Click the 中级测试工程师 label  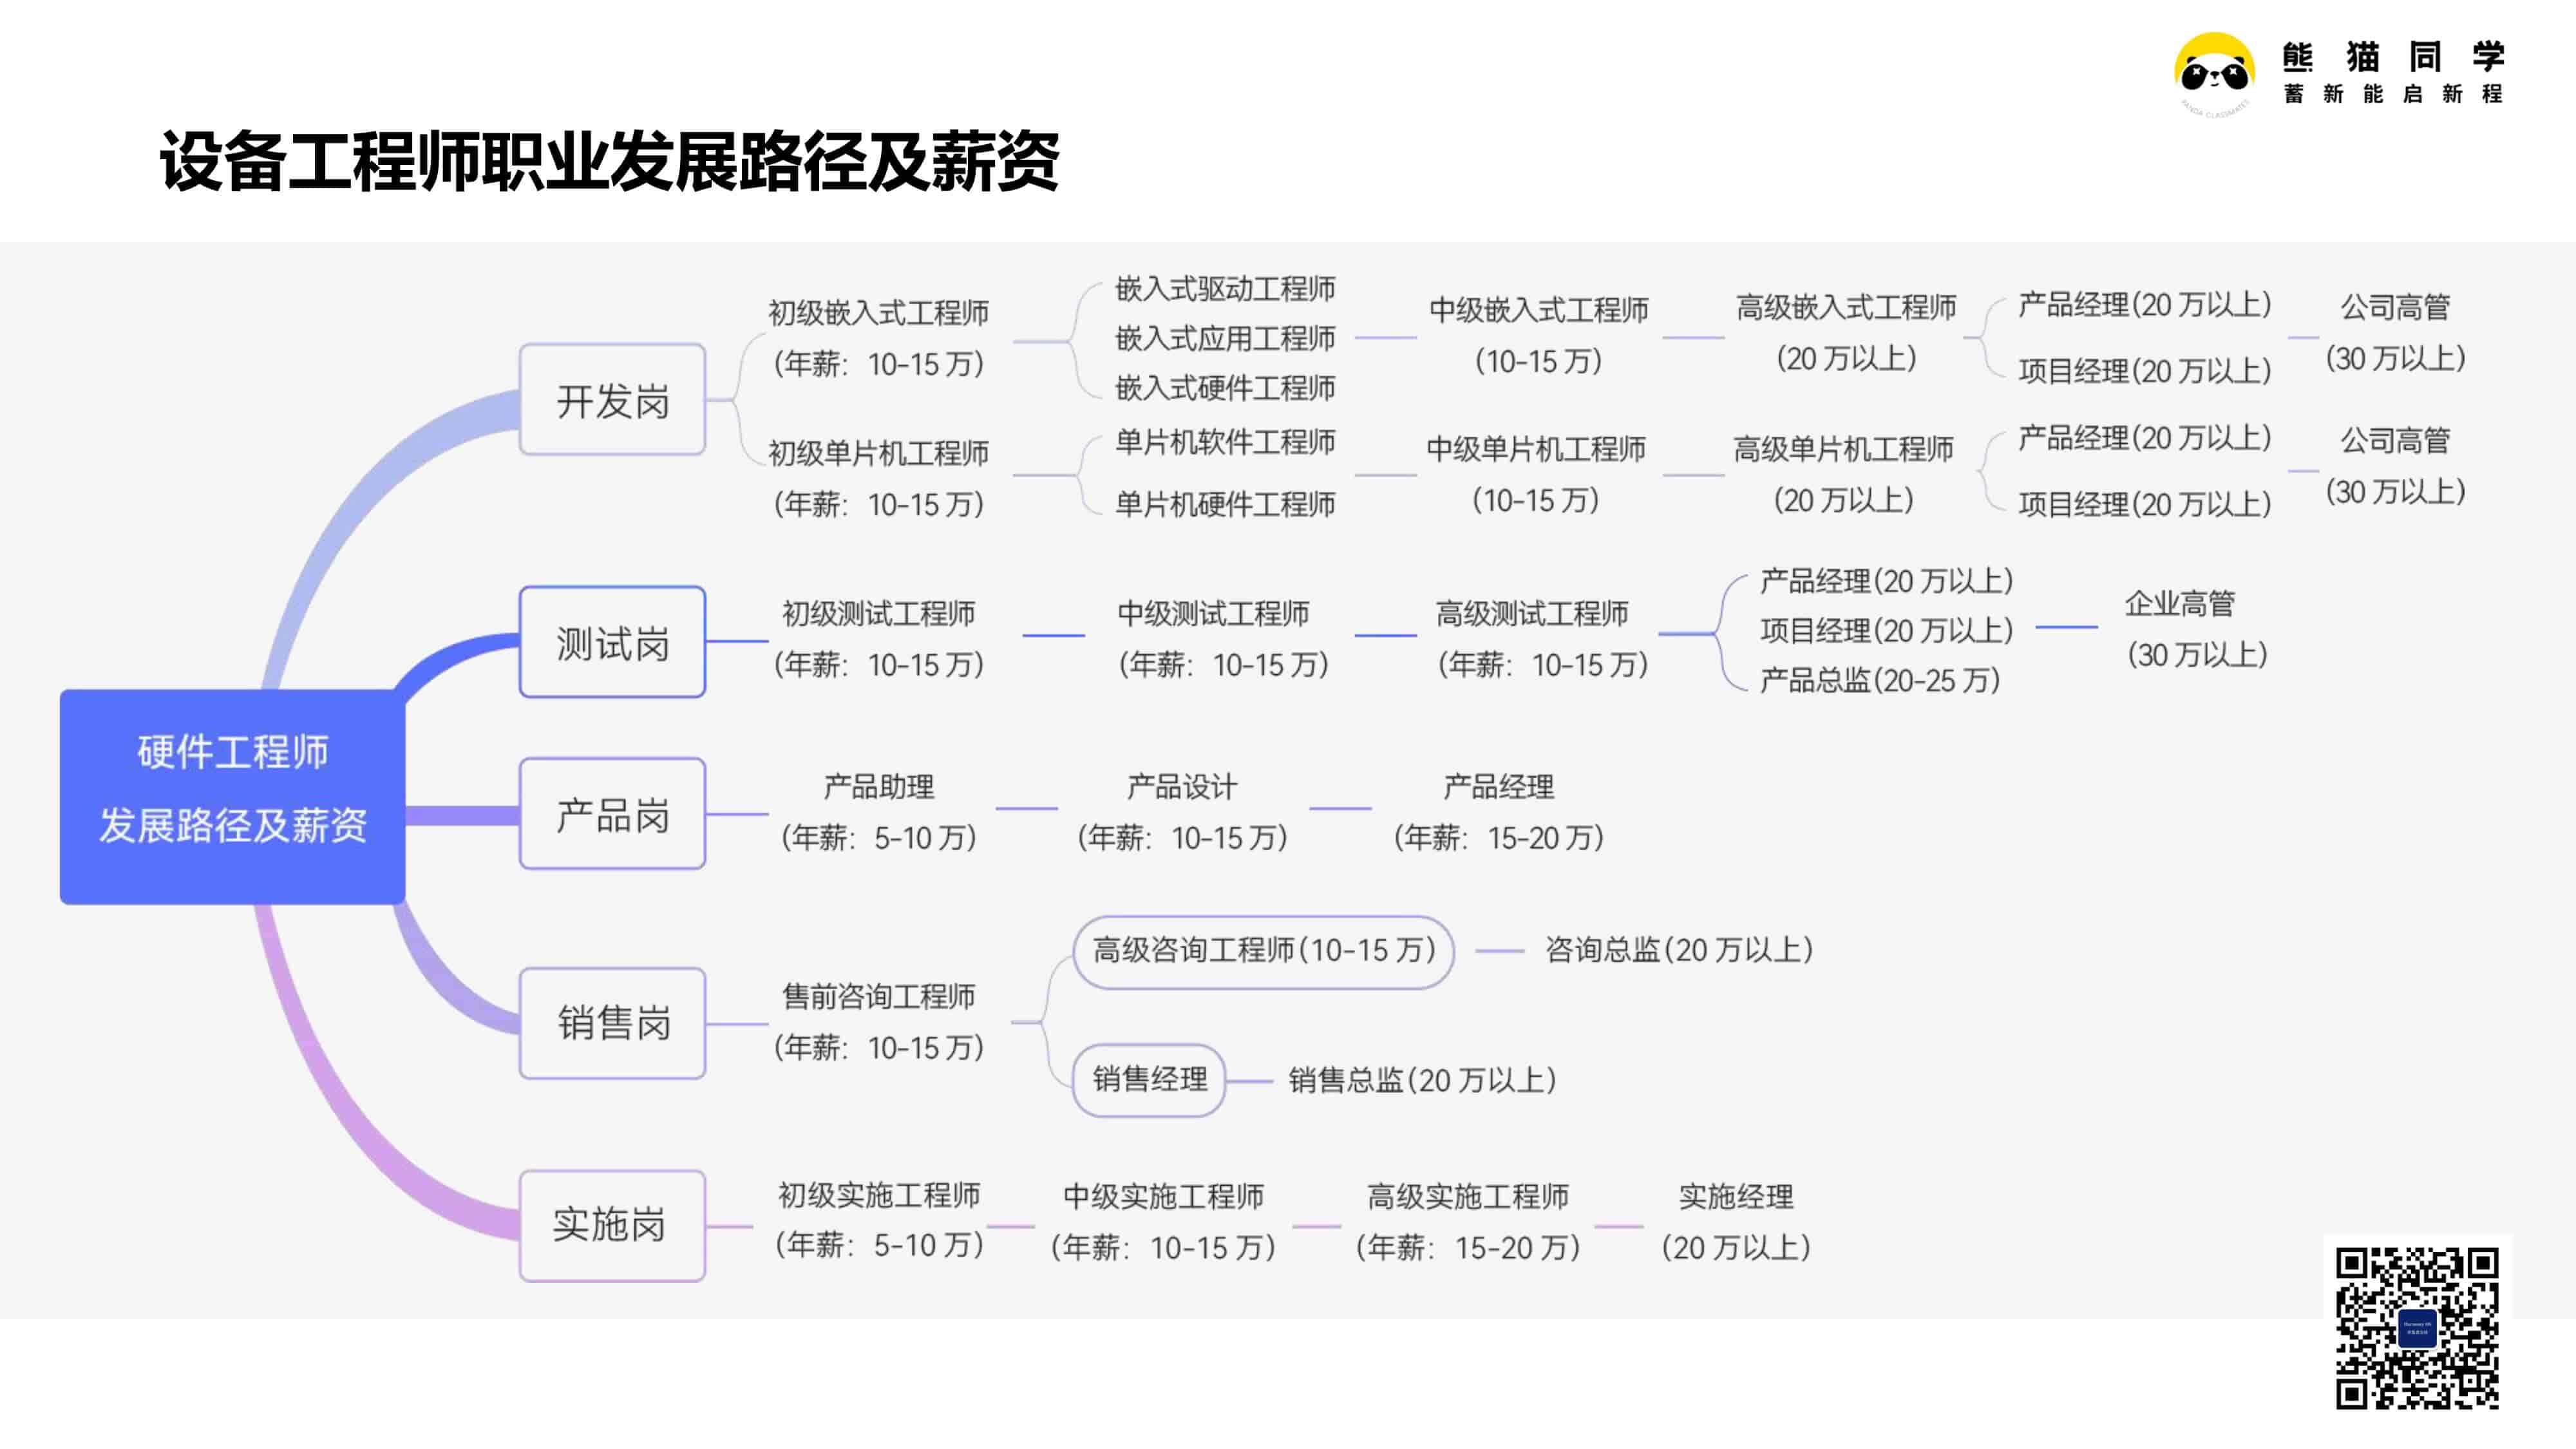[1213, 613]
